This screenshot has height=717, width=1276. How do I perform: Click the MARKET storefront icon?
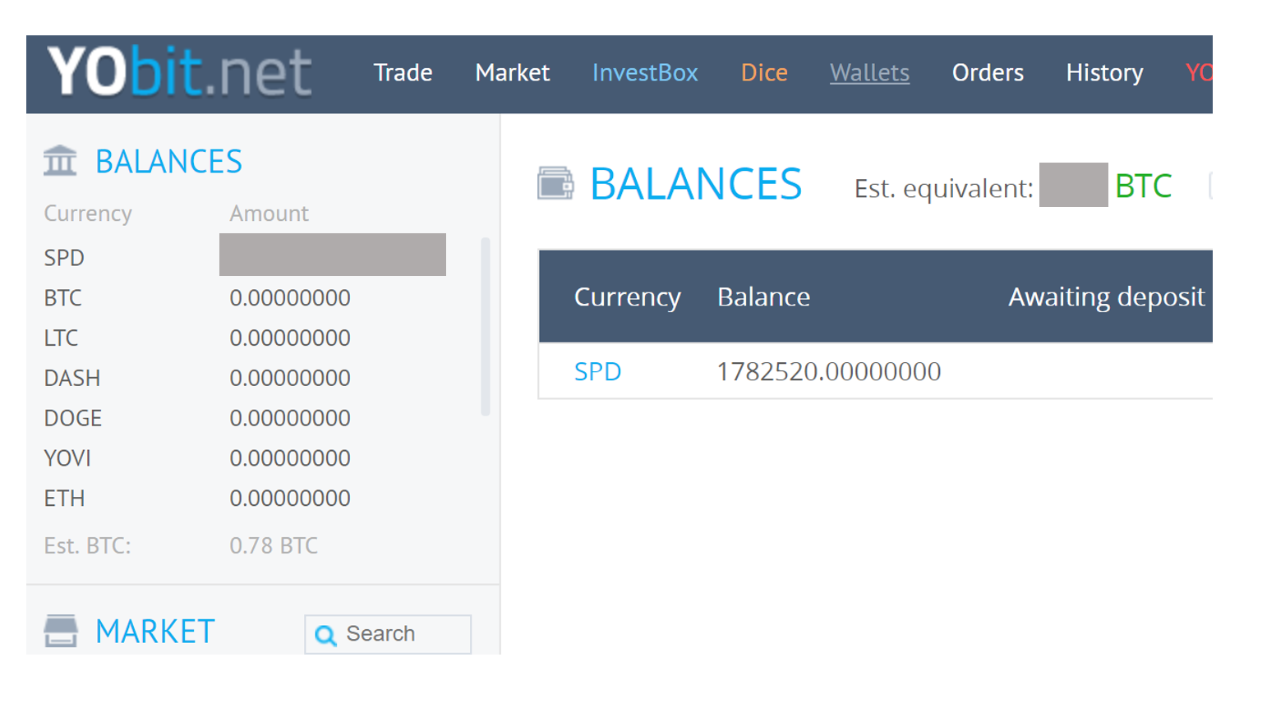[x=61, y=631]
